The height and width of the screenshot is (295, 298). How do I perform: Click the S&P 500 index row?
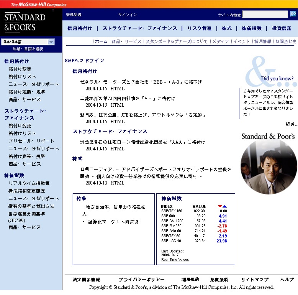click(194, 216)
